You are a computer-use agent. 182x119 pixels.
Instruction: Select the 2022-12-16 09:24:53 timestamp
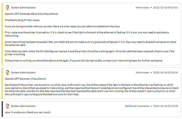[x=165, y=8]
